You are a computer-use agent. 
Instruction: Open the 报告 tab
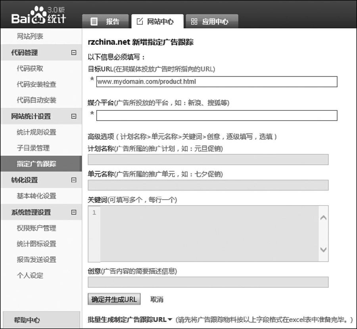[106, 22]
